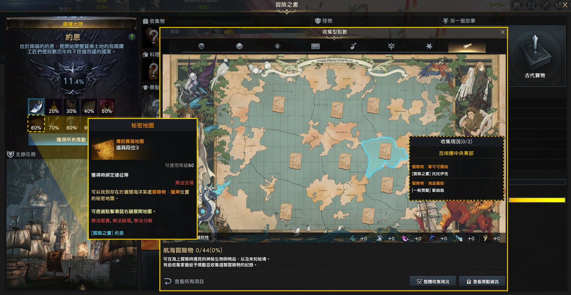Click the 冒險物：海盜義肢 entry
Image resolution: width=571 pixels, height=295 pixels.
[428, 183]
